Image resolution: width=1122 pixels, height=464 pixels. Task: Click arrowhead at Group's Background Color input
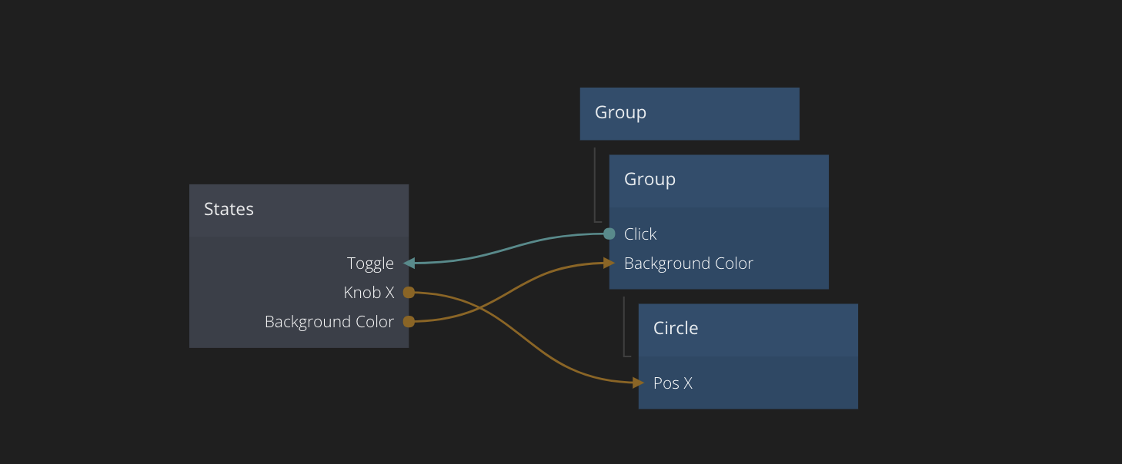(609, 263)
